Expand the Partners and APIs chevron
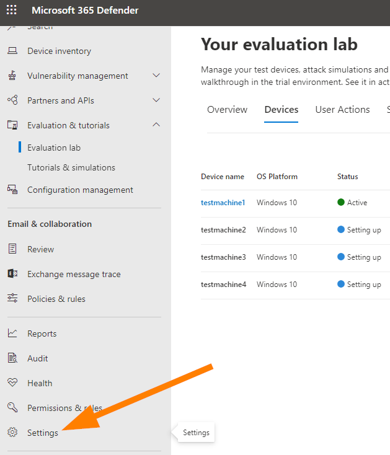Screen dimensions: 390x455 click(x=156, y=100)
